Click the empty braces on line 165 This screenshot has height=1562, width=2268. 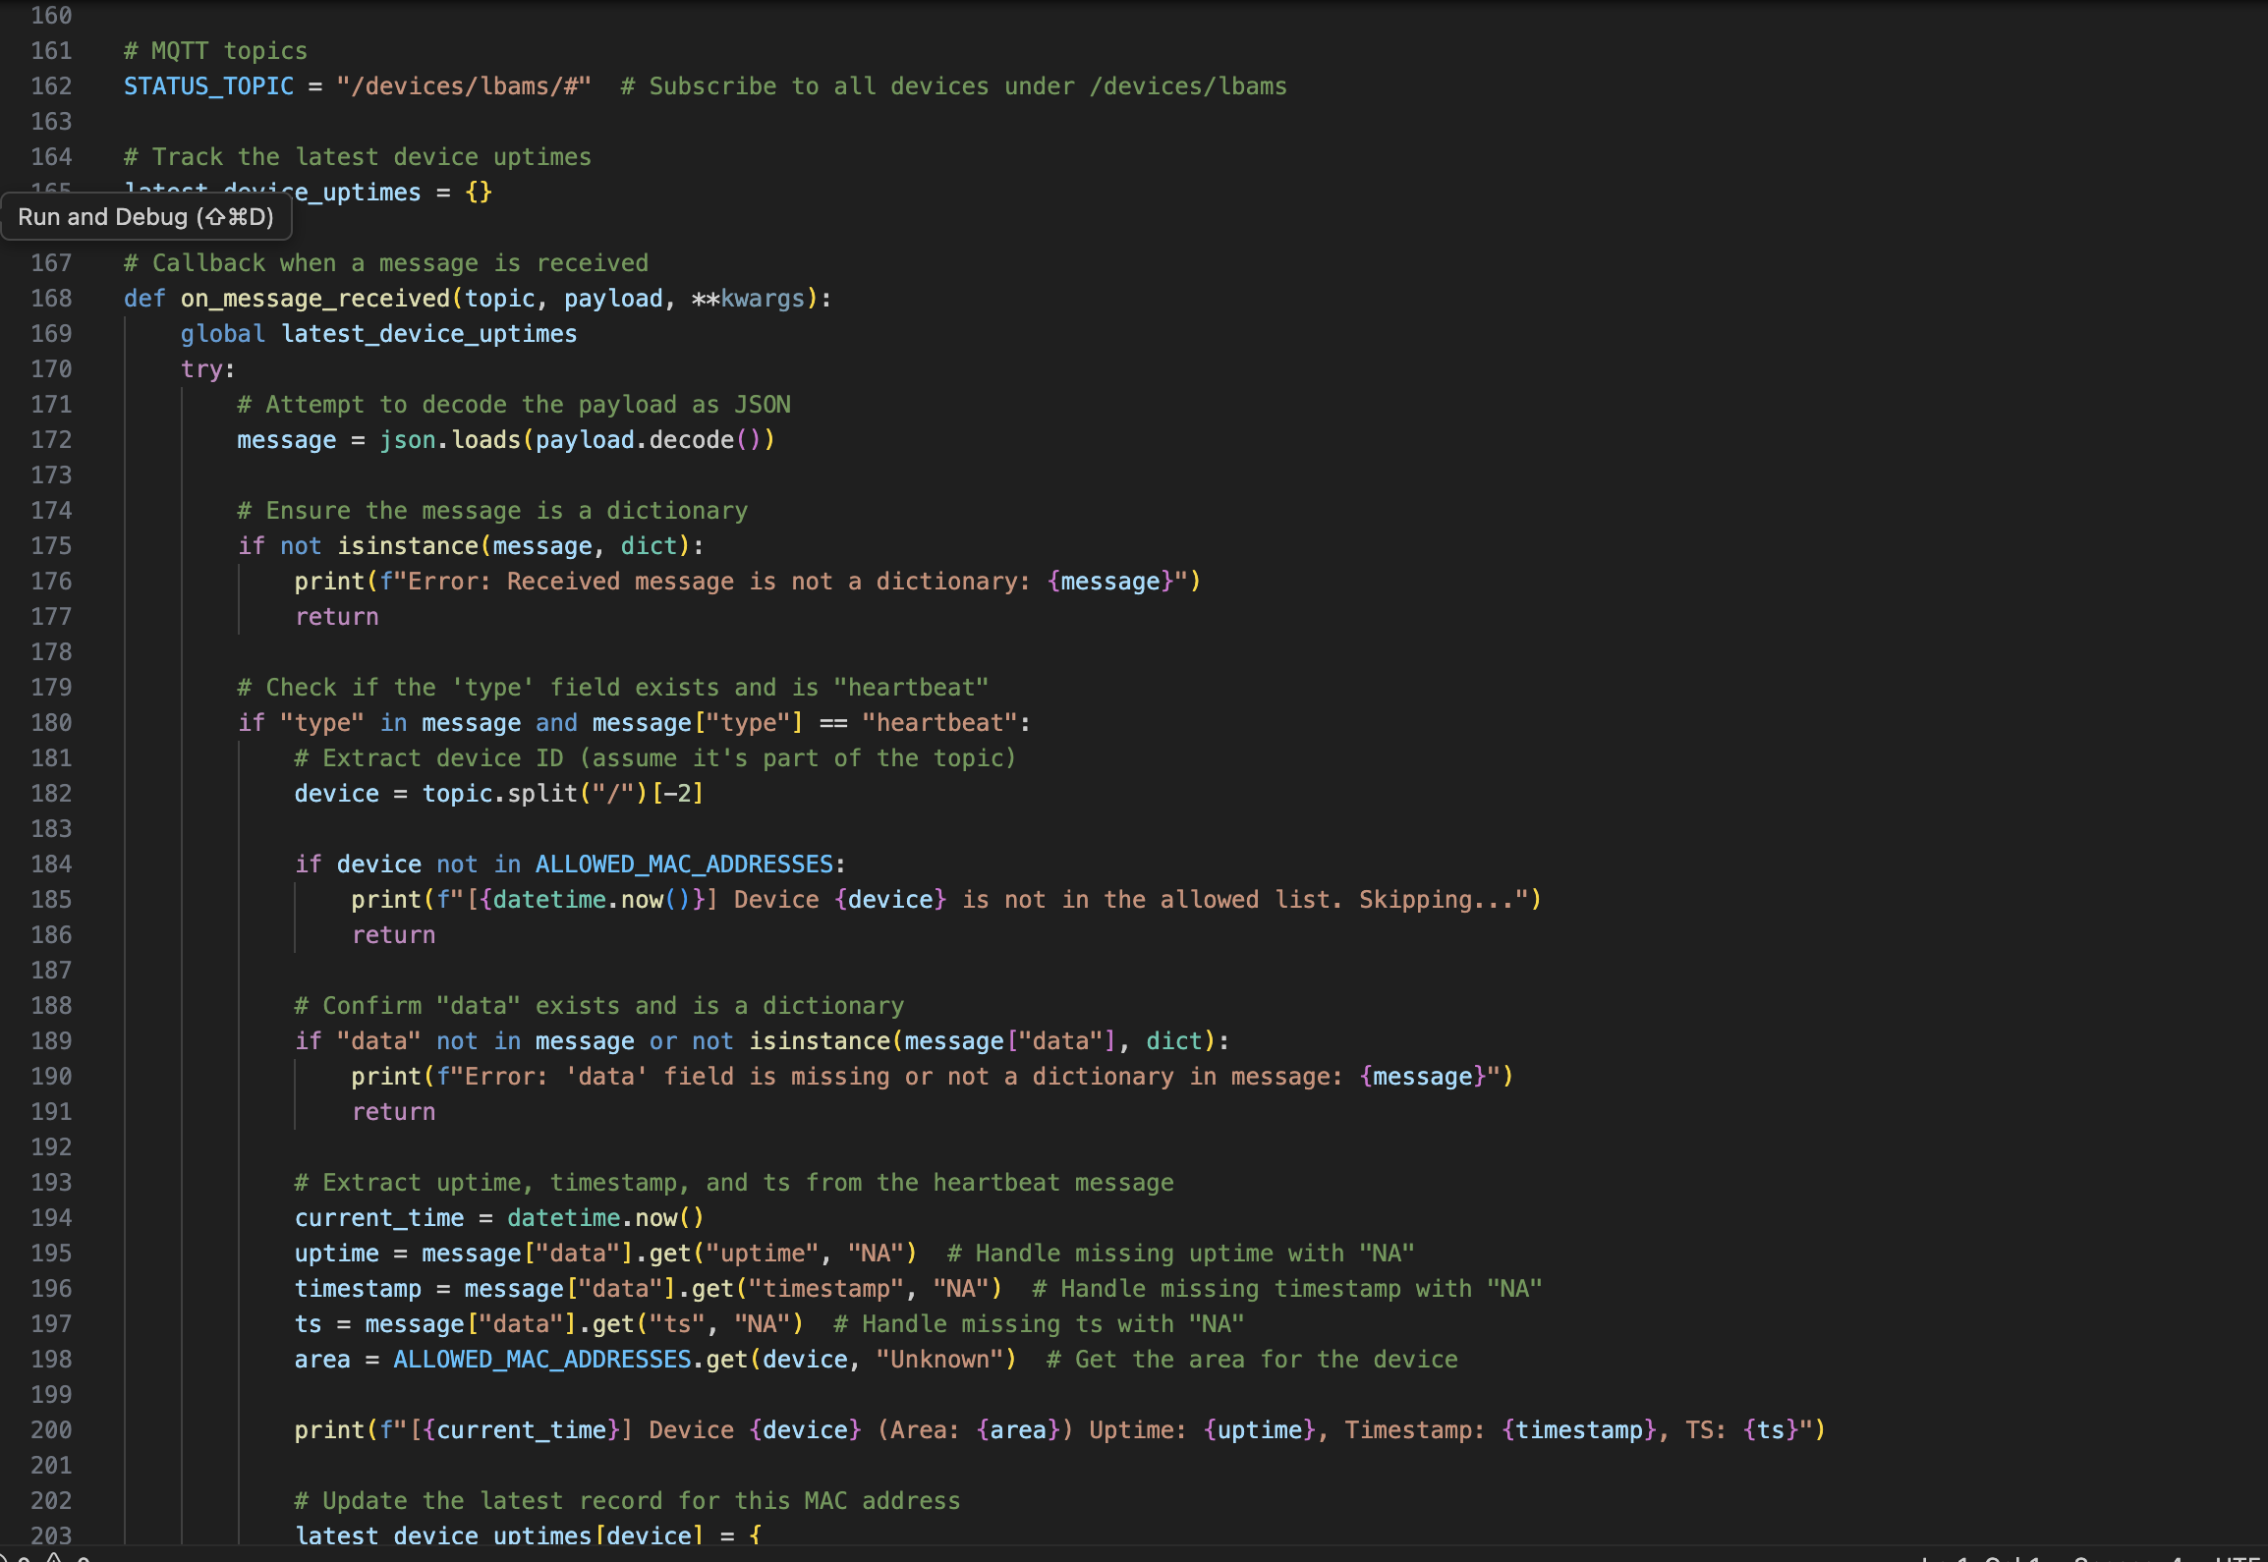(x=479, y=193)
